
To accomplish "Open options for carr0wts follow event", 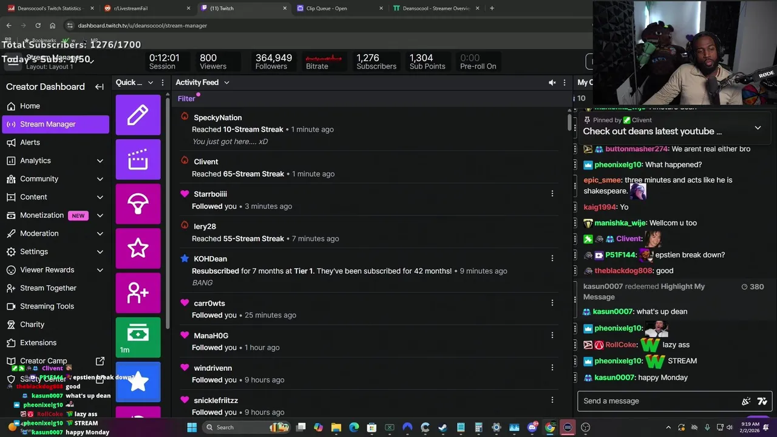I will coord(552,302).
